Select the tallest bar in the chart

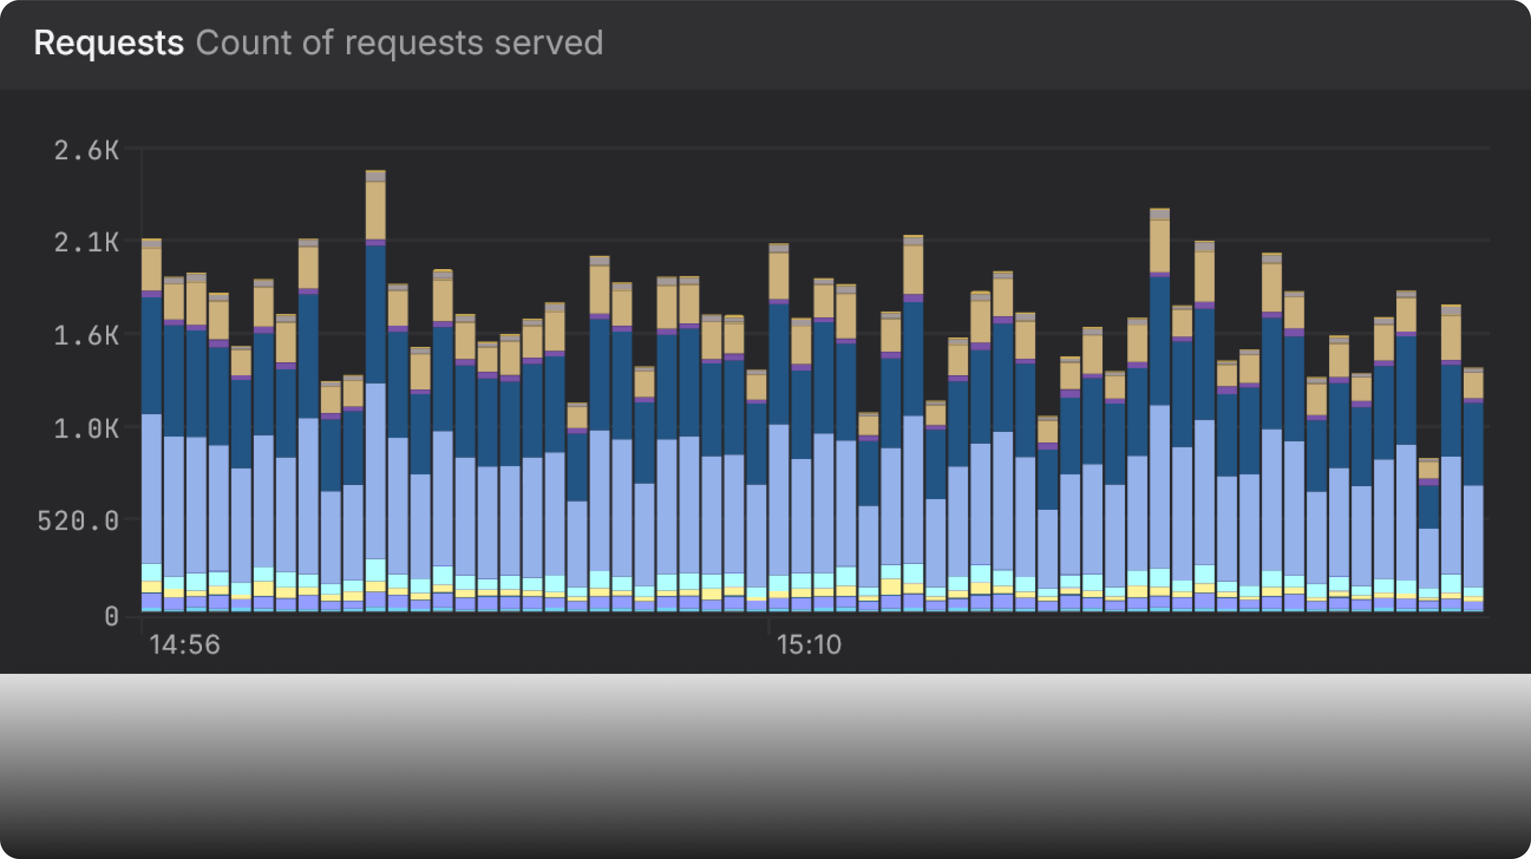pyautogui.click(x=375, y=391)
